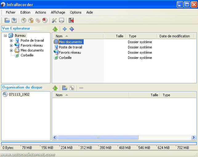Expand Favoris réseau tree node
This screenshot has width=198, height=157.
pos(11,45)
